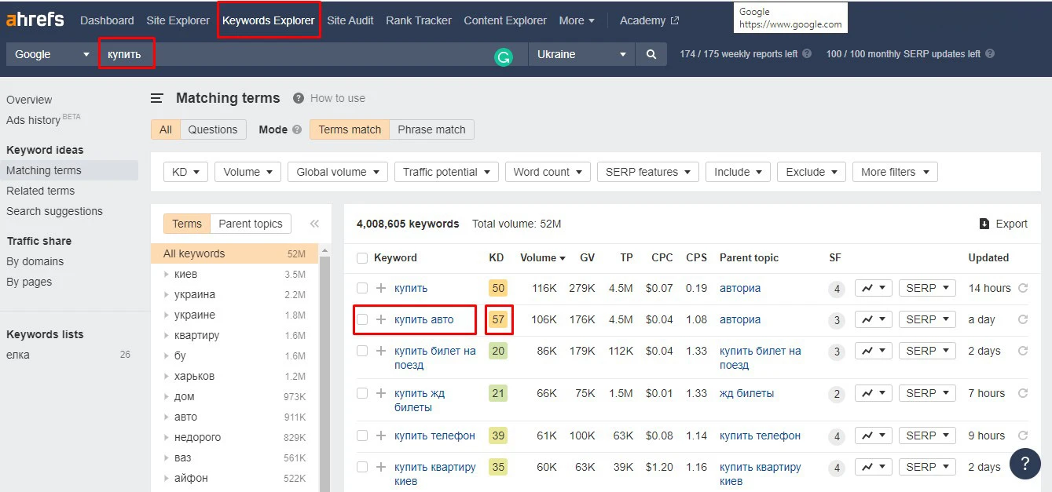
Task: Click refresh icon for купить row
Action: point(1023,288)
